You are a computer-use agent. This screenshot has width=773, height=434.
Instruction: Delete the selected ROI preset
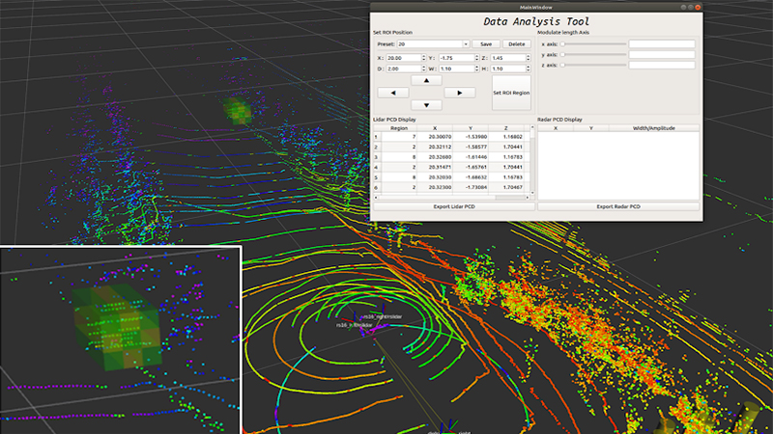pyautogui.click(x=517, y=44)
